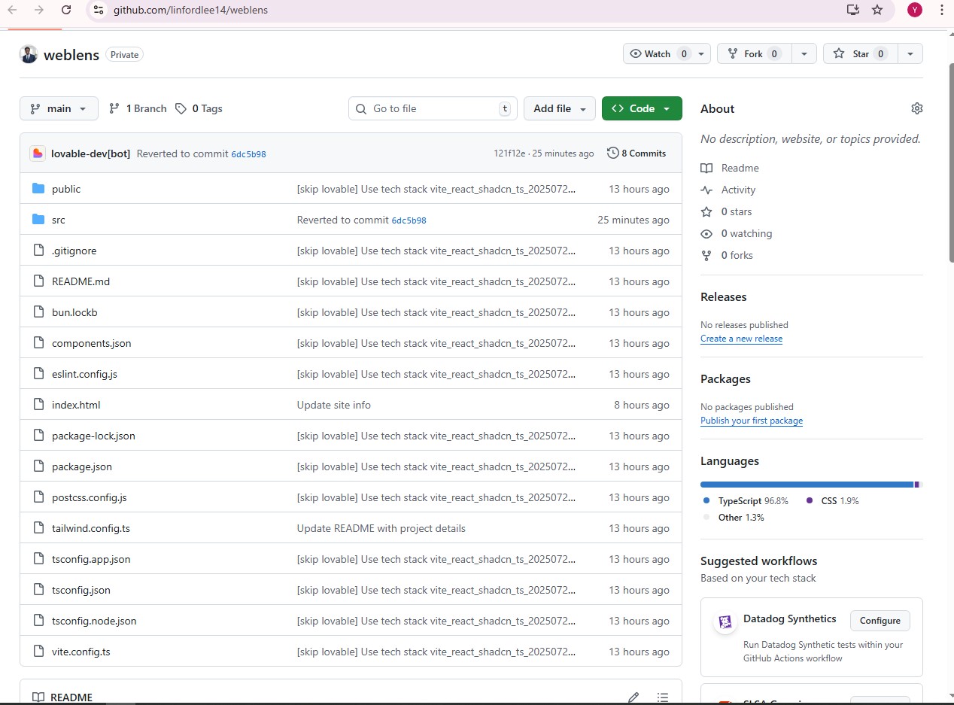Open Update README with project details commit
Screen dimensions: 954x705
pyautogui.click(x=381, y=528)
